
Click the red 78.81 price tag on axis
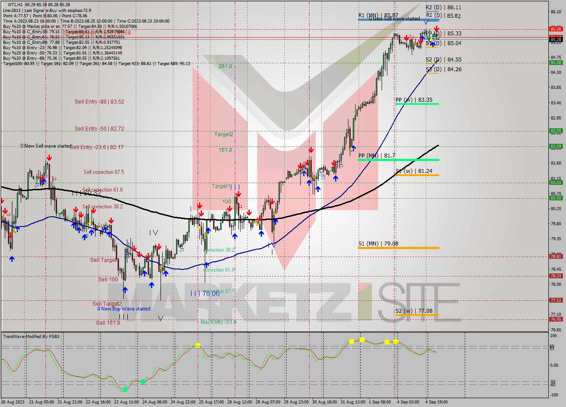point(556,256)
